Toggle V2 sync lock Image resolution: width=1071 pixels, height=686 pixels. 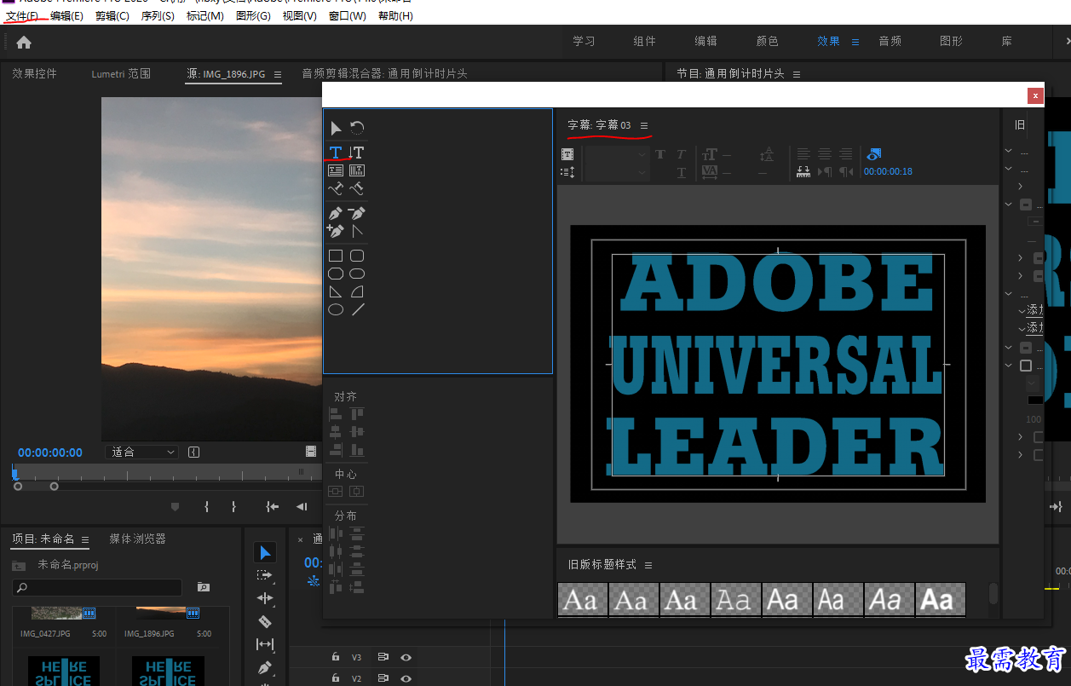click(x=383, y=678)
